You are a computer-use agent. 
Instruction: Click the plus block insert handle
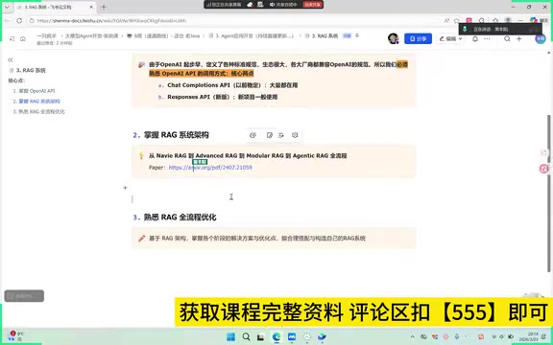coord(125,188)
